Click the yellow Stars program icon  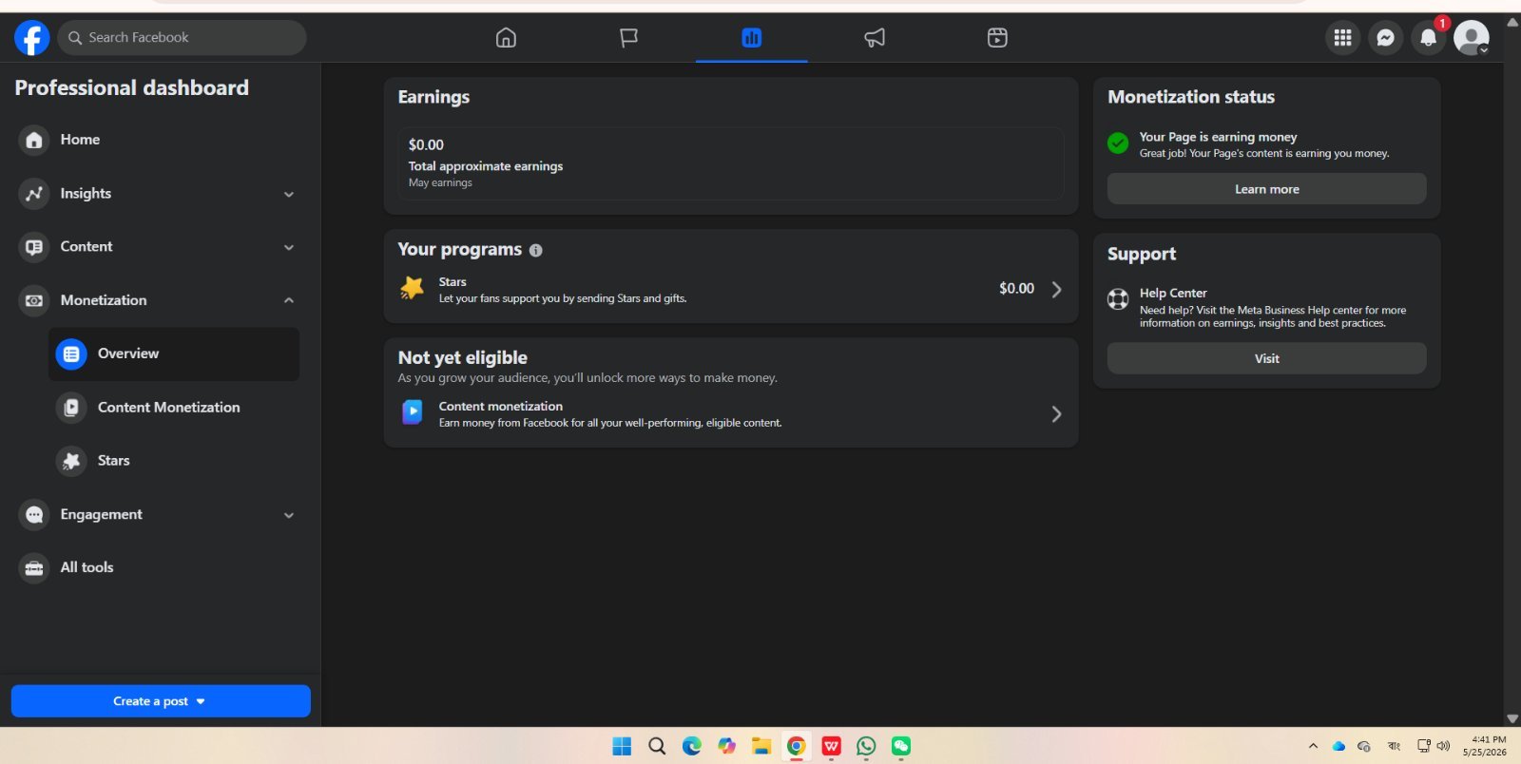(x=413, y=288)
